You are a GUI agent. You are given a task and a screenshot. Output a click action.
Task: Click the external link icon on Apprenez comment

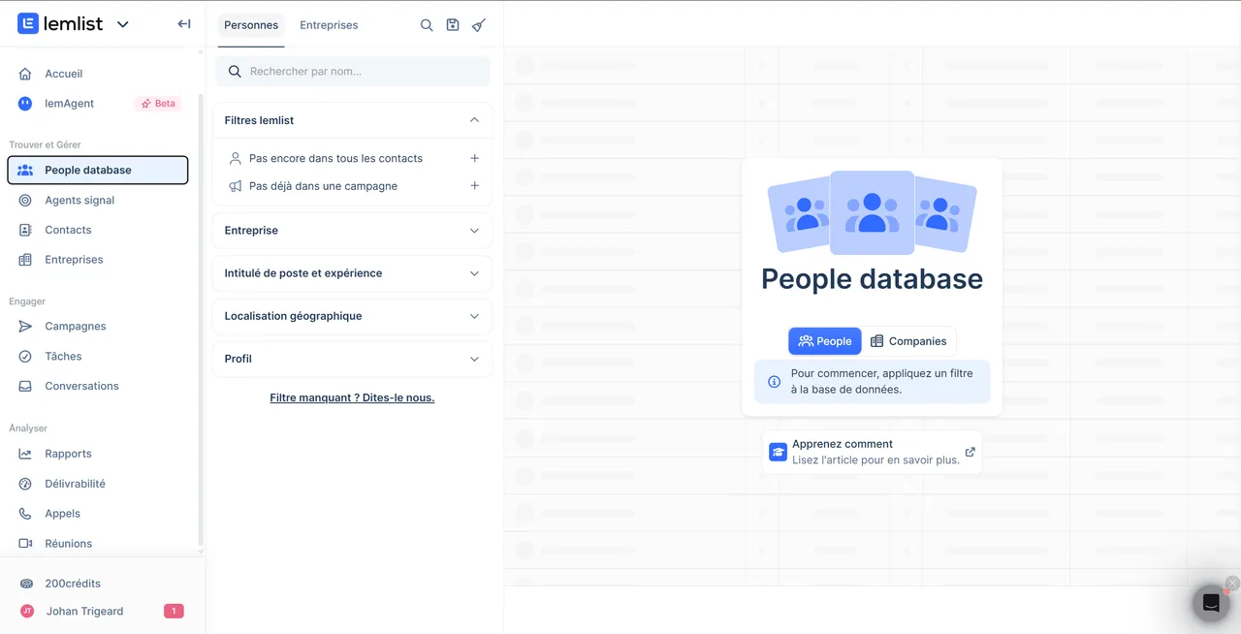971,452
